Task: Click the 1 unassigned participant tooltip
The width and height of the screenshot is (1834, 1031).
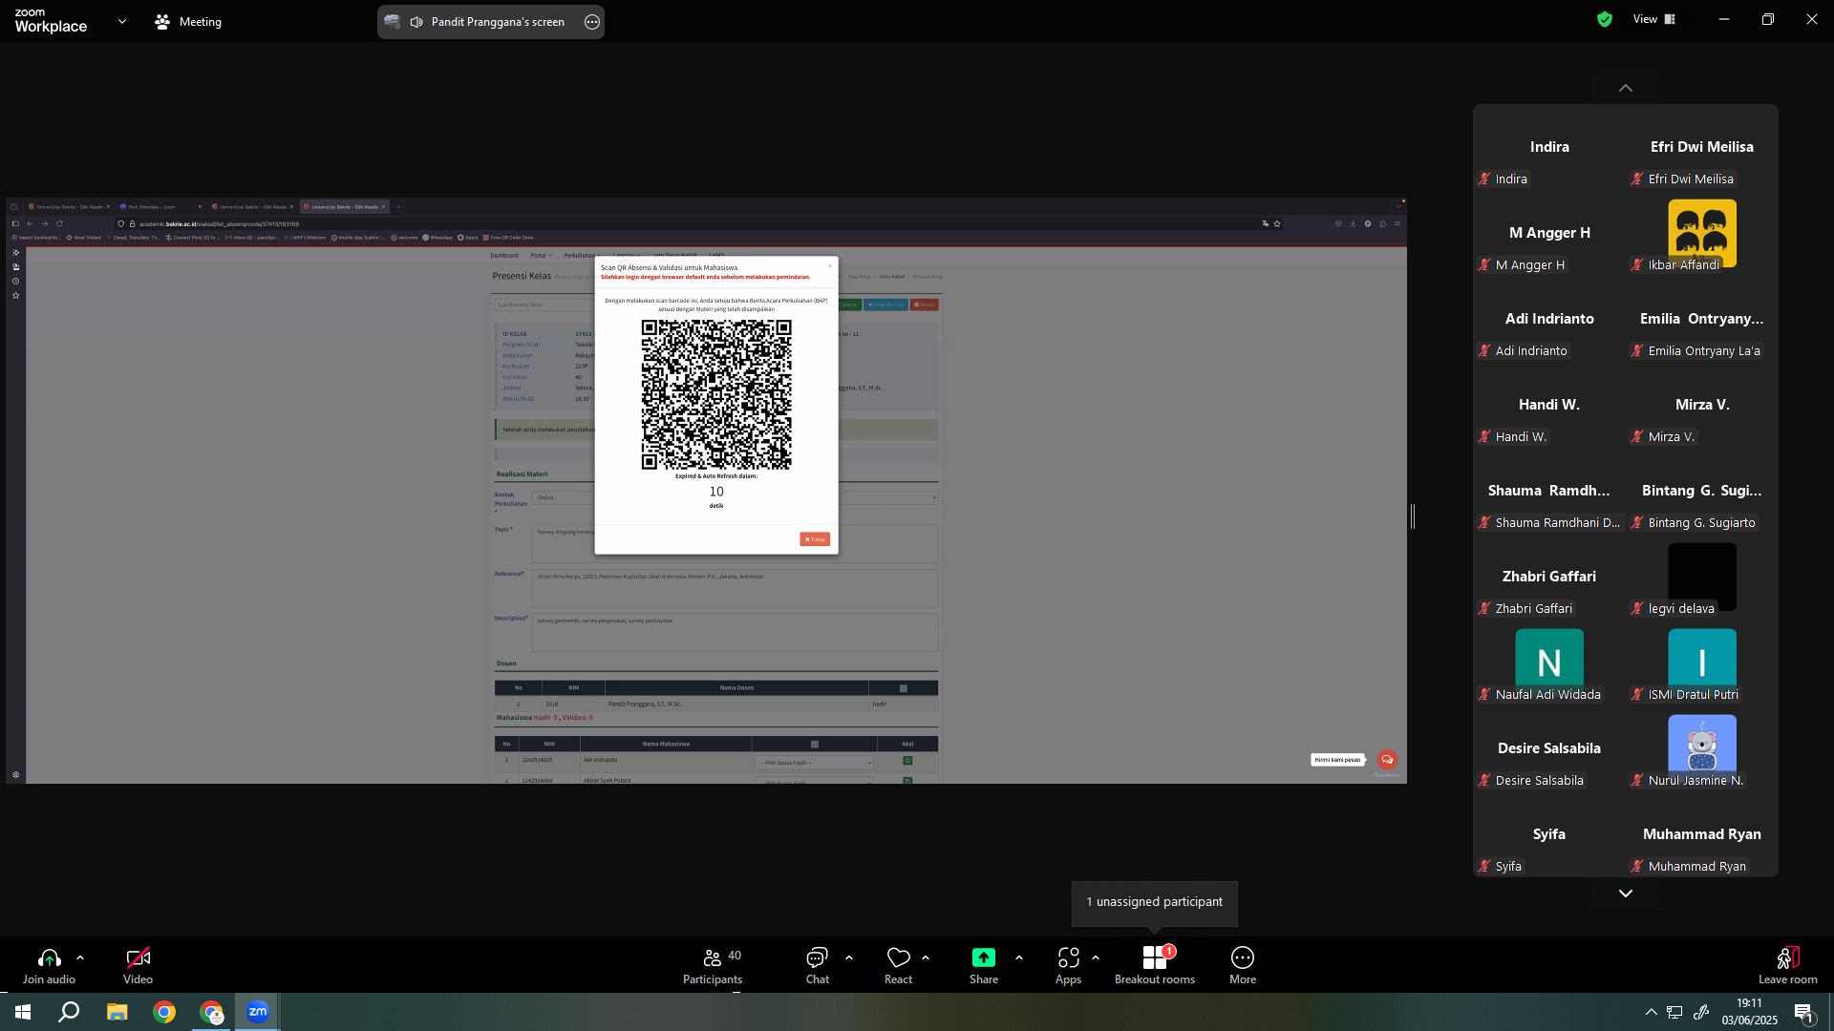Action: tap(1154, 902)
